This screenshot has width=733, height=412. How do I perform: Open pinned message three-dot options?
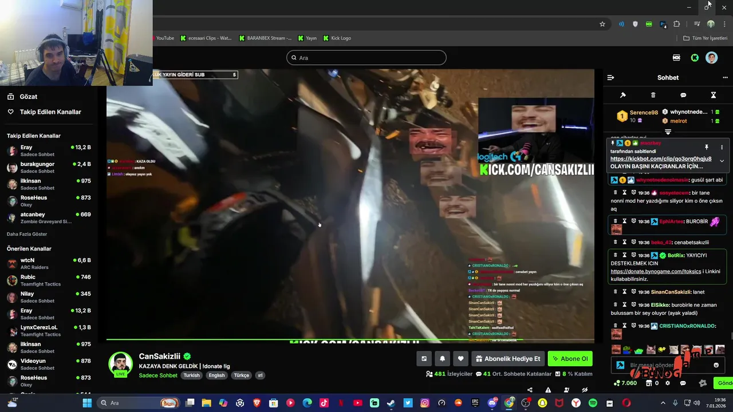click(x=722, y=147)
